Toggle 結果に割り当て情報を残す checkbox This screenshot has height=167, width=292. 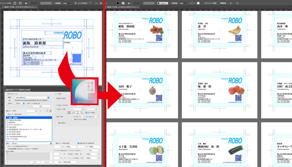tap(78, 143)
